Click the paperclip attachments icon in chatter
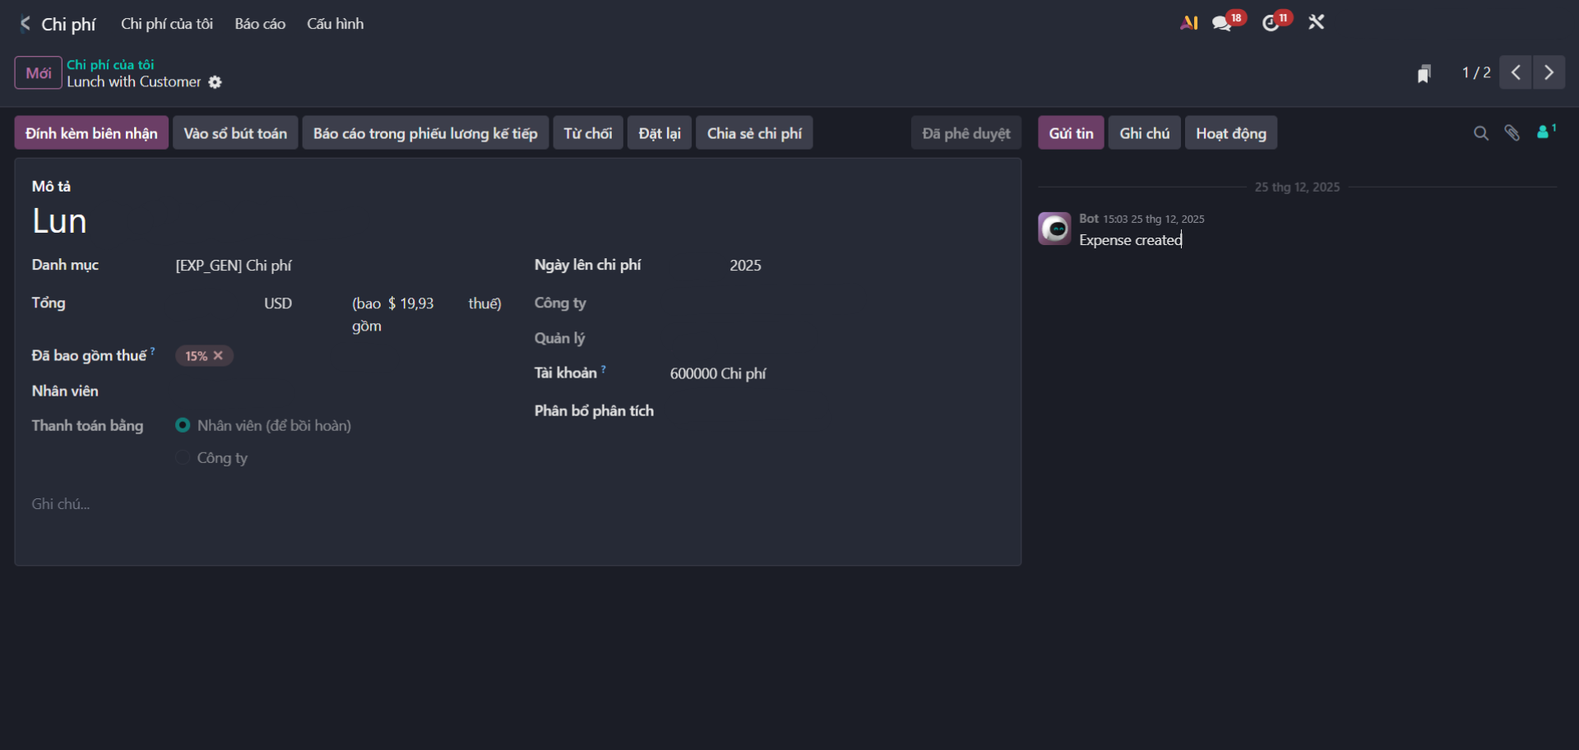The height and width of the screenshot is (750, 1579). click(1512, 133)
